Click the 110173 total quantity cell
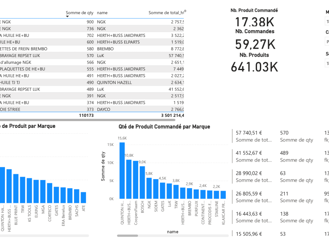This screenshot has width=329, height=246. tap(86, 116)
